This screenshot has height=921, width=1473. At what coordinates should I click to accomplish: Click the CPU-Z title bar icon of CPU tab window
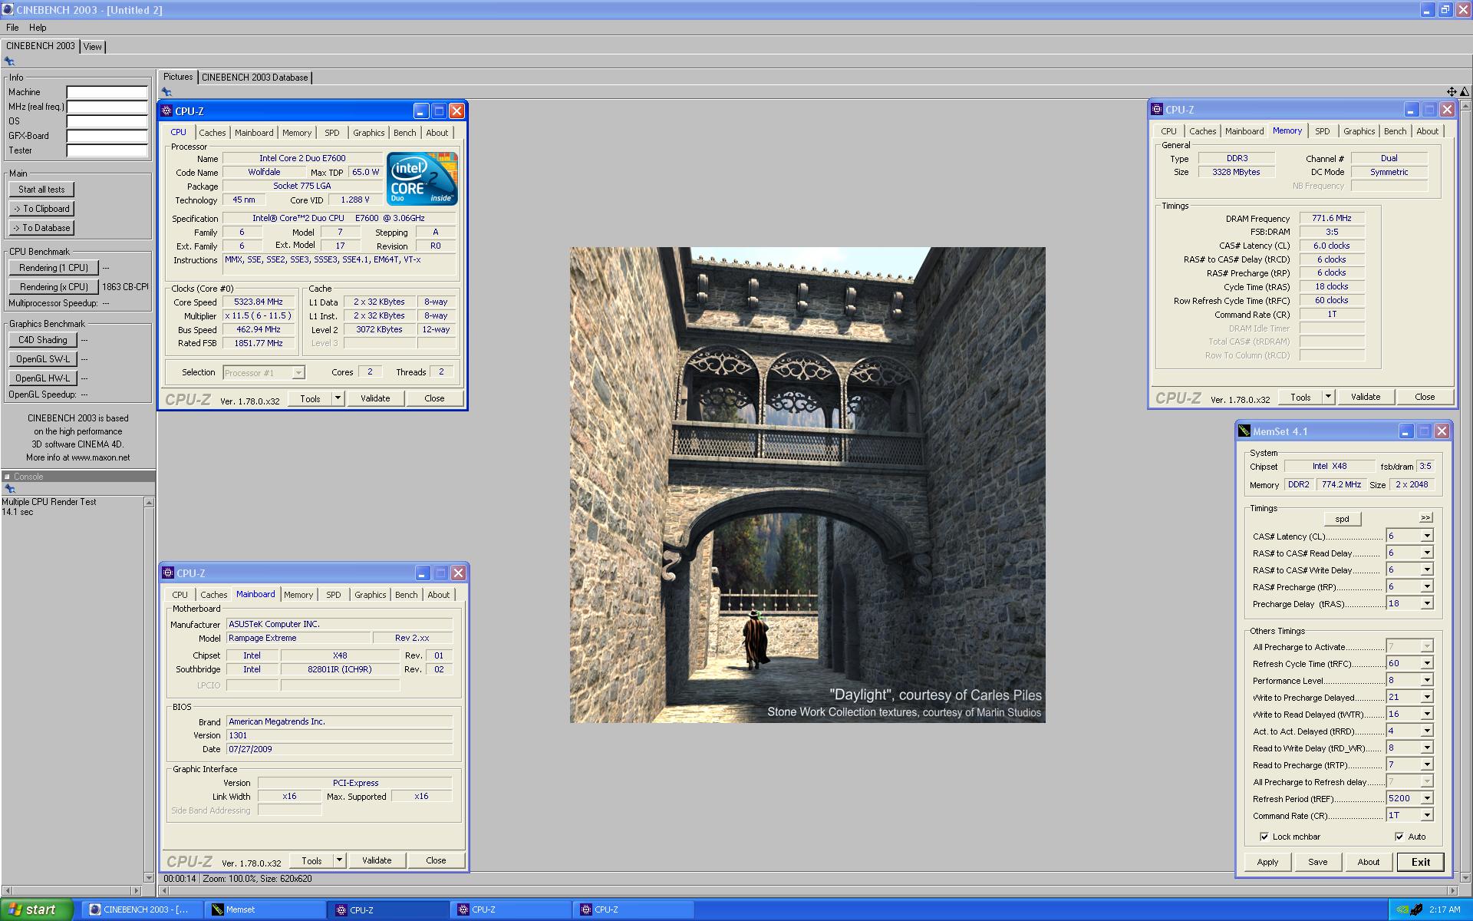coord(166,111)
